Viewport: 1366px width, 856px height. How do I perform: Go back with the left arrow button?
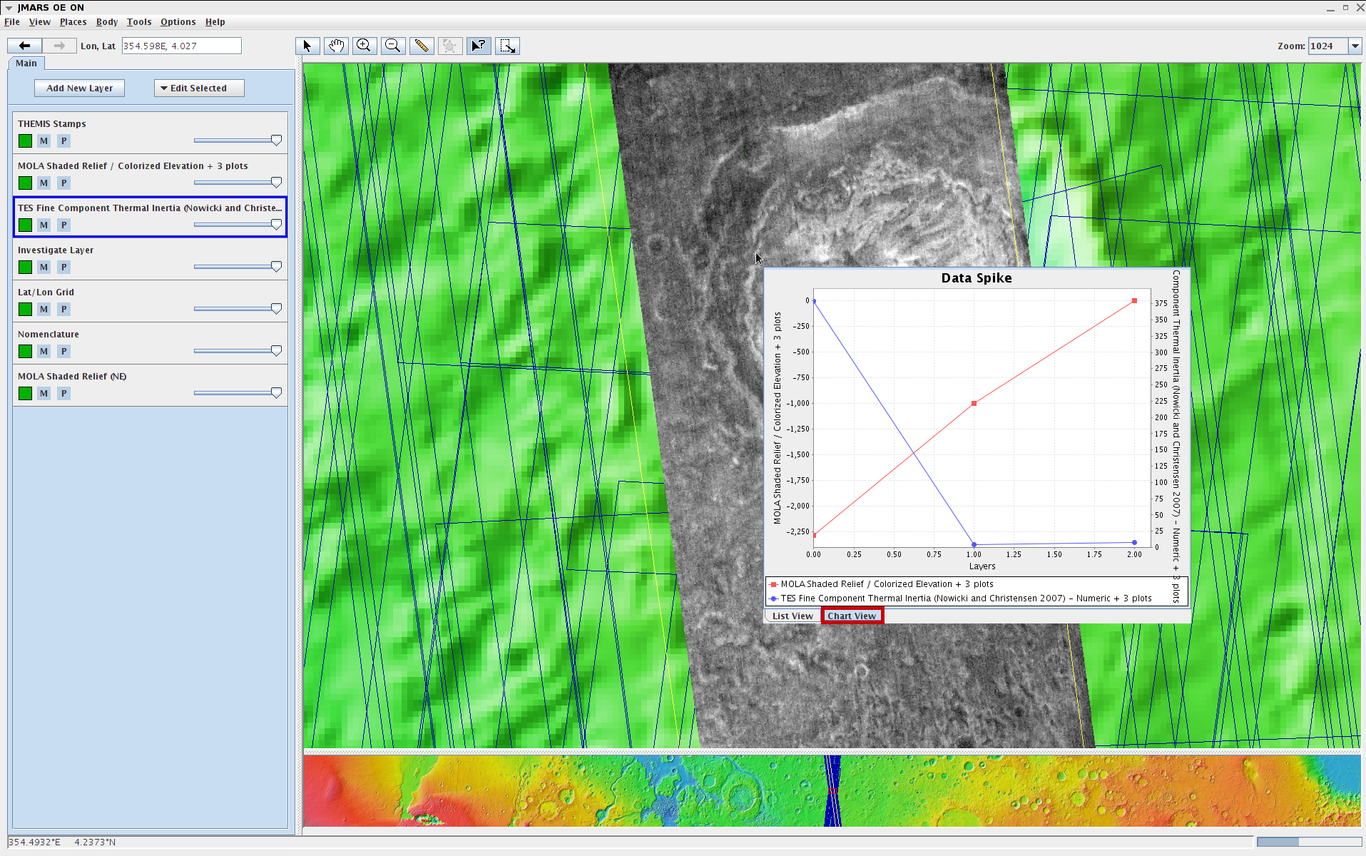(x=25, y=46)
